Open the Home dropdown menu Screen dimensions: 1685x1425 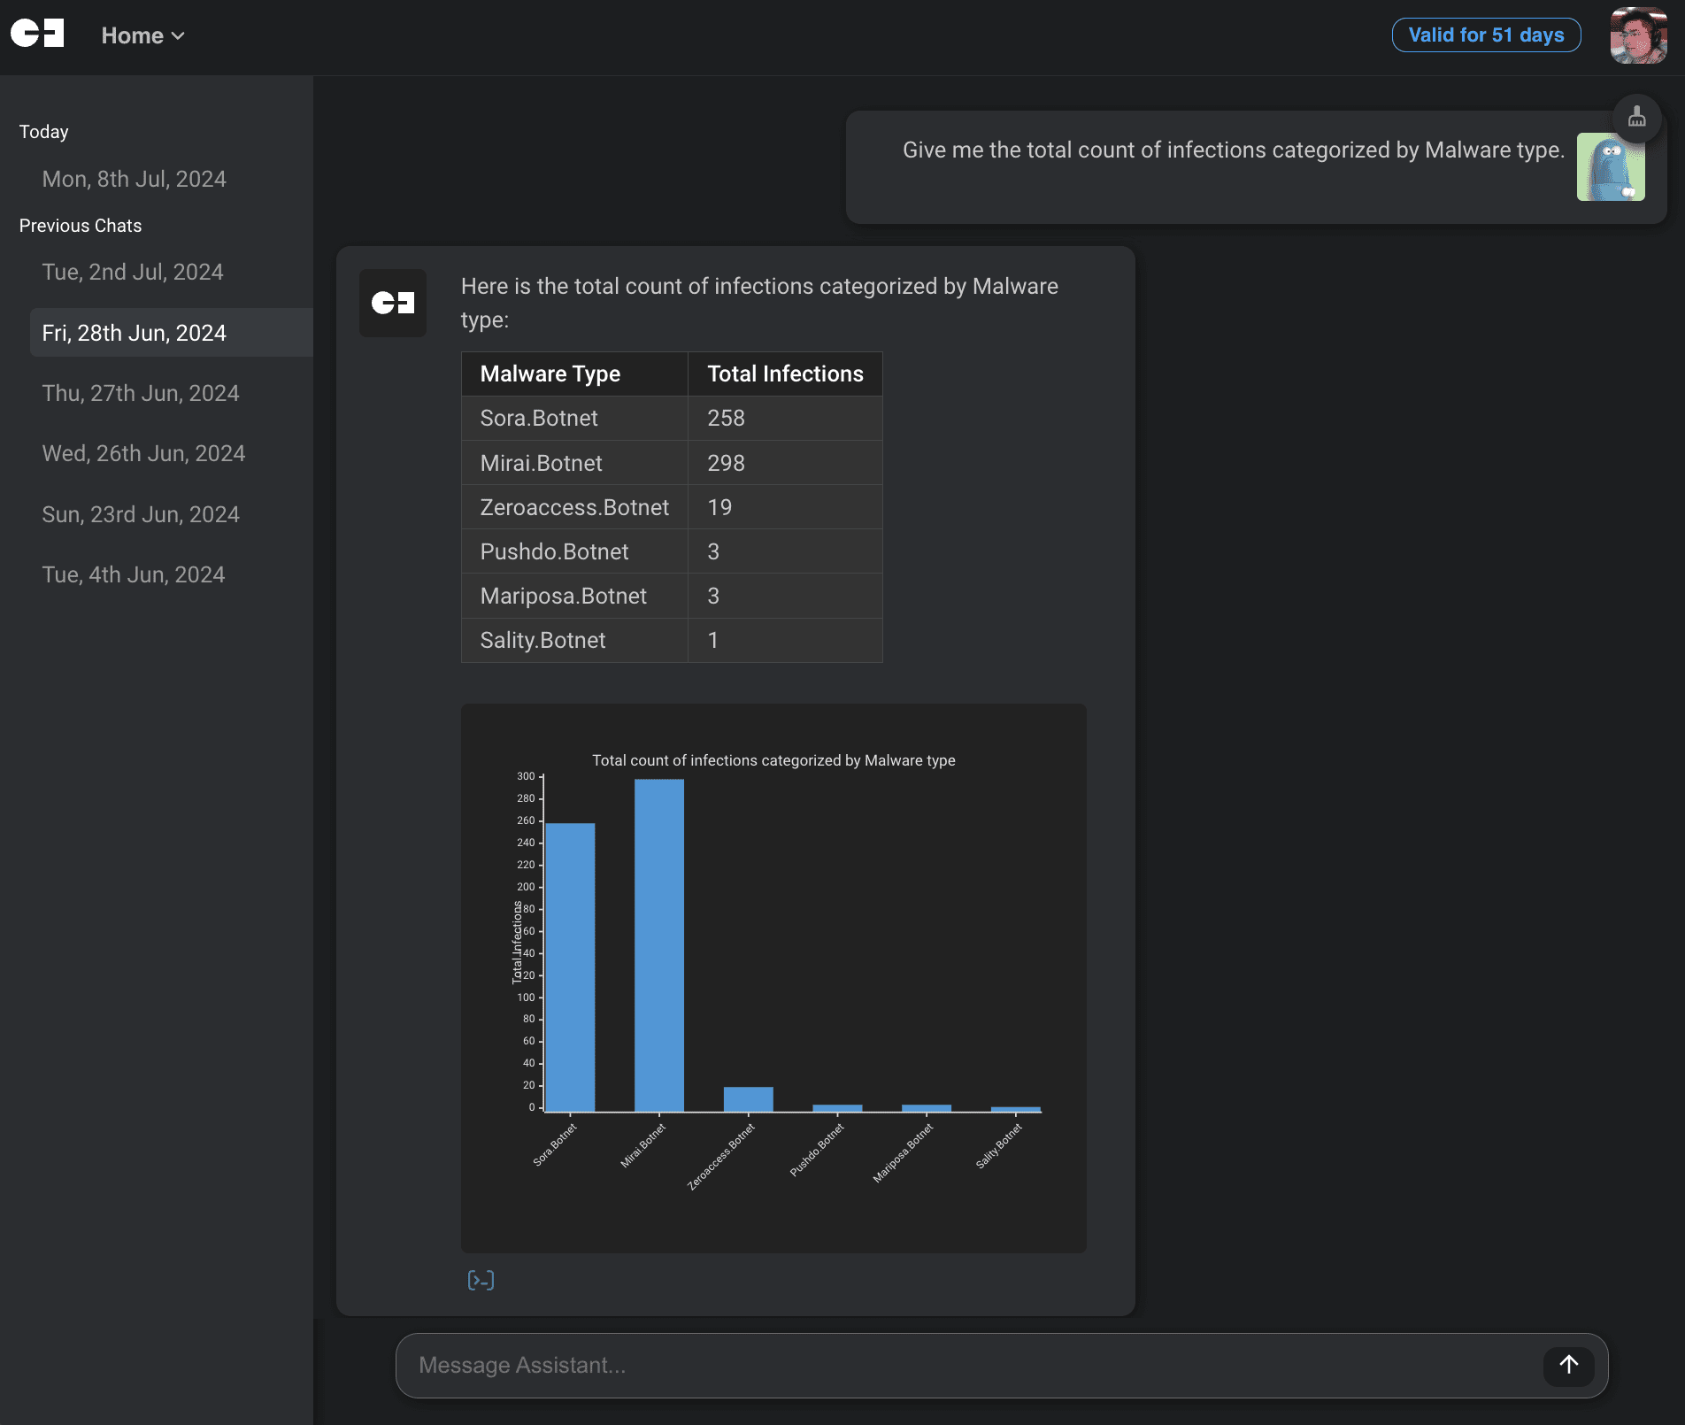142,35
